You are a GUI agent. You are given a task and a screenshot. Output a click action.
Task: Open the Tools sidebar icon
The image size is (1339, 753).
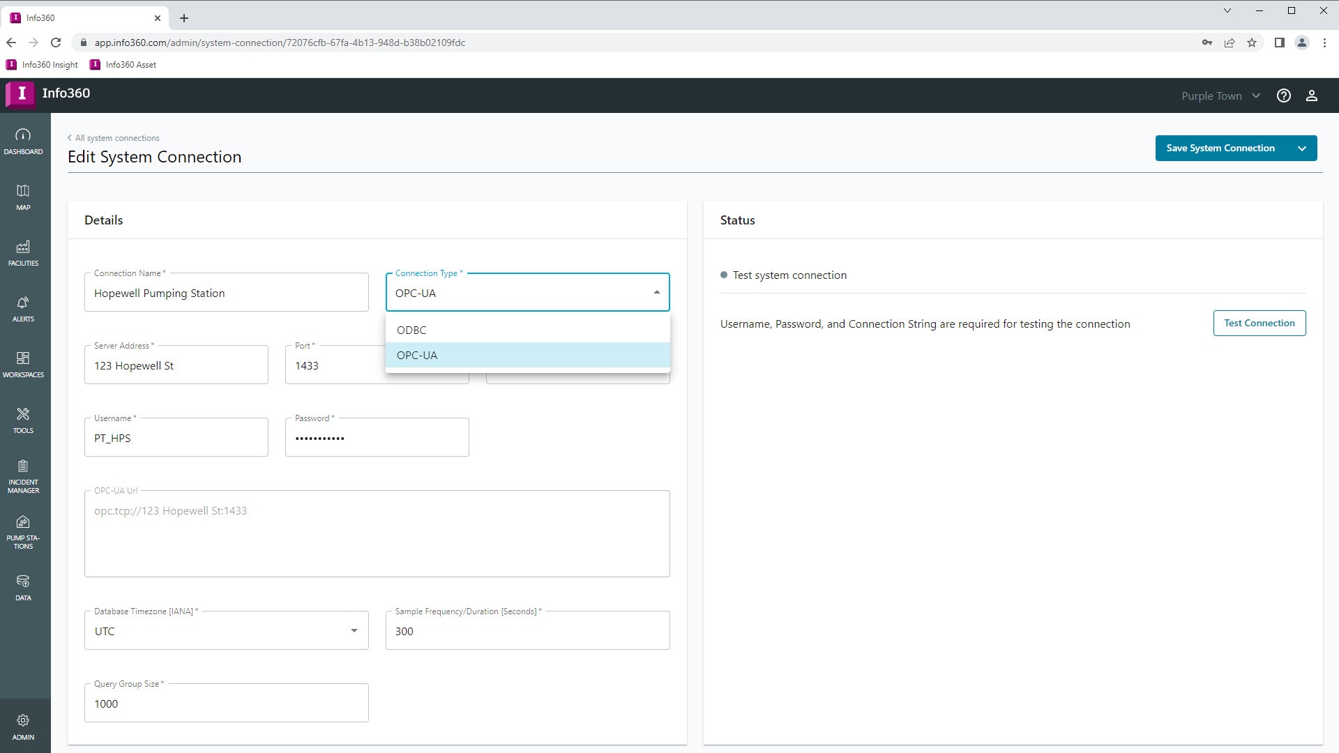click(23, 420)
